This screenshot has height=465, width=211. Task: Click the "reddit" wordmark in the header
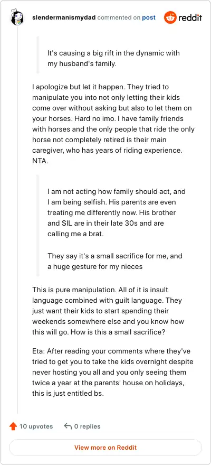[x=190, y=18]
